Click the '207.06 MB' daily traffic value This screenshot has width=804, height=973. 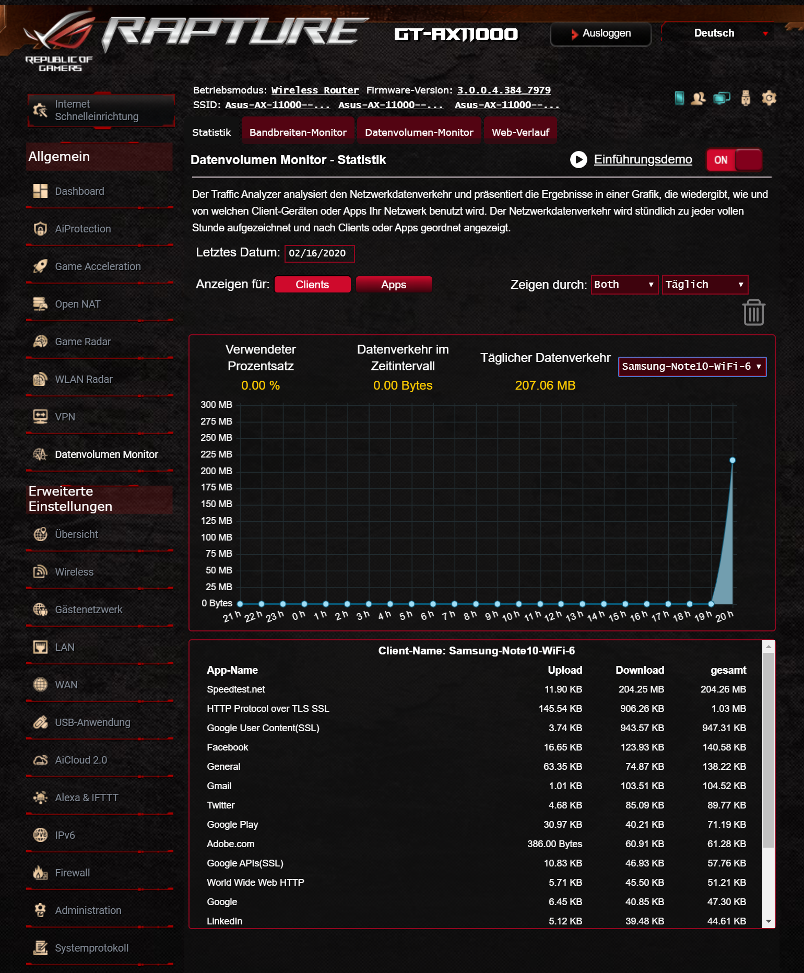point(545,385)
